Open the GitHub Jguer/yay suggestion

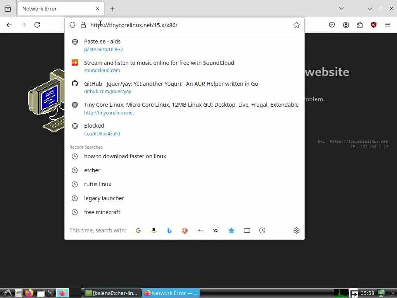185,87
